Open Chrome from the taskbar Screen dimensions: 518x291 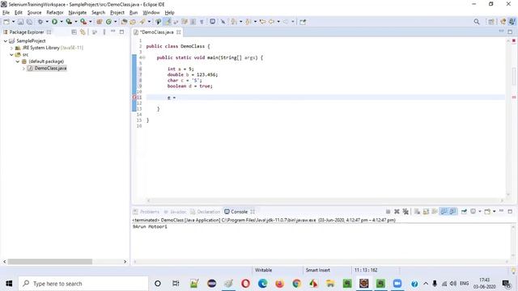(297, 284)
